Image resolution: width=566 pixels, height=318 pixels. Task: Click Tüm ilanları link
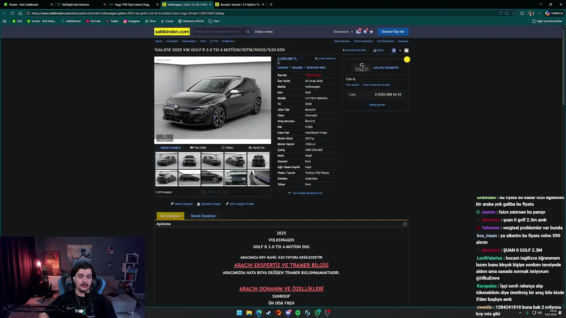(x=352, y=85)
